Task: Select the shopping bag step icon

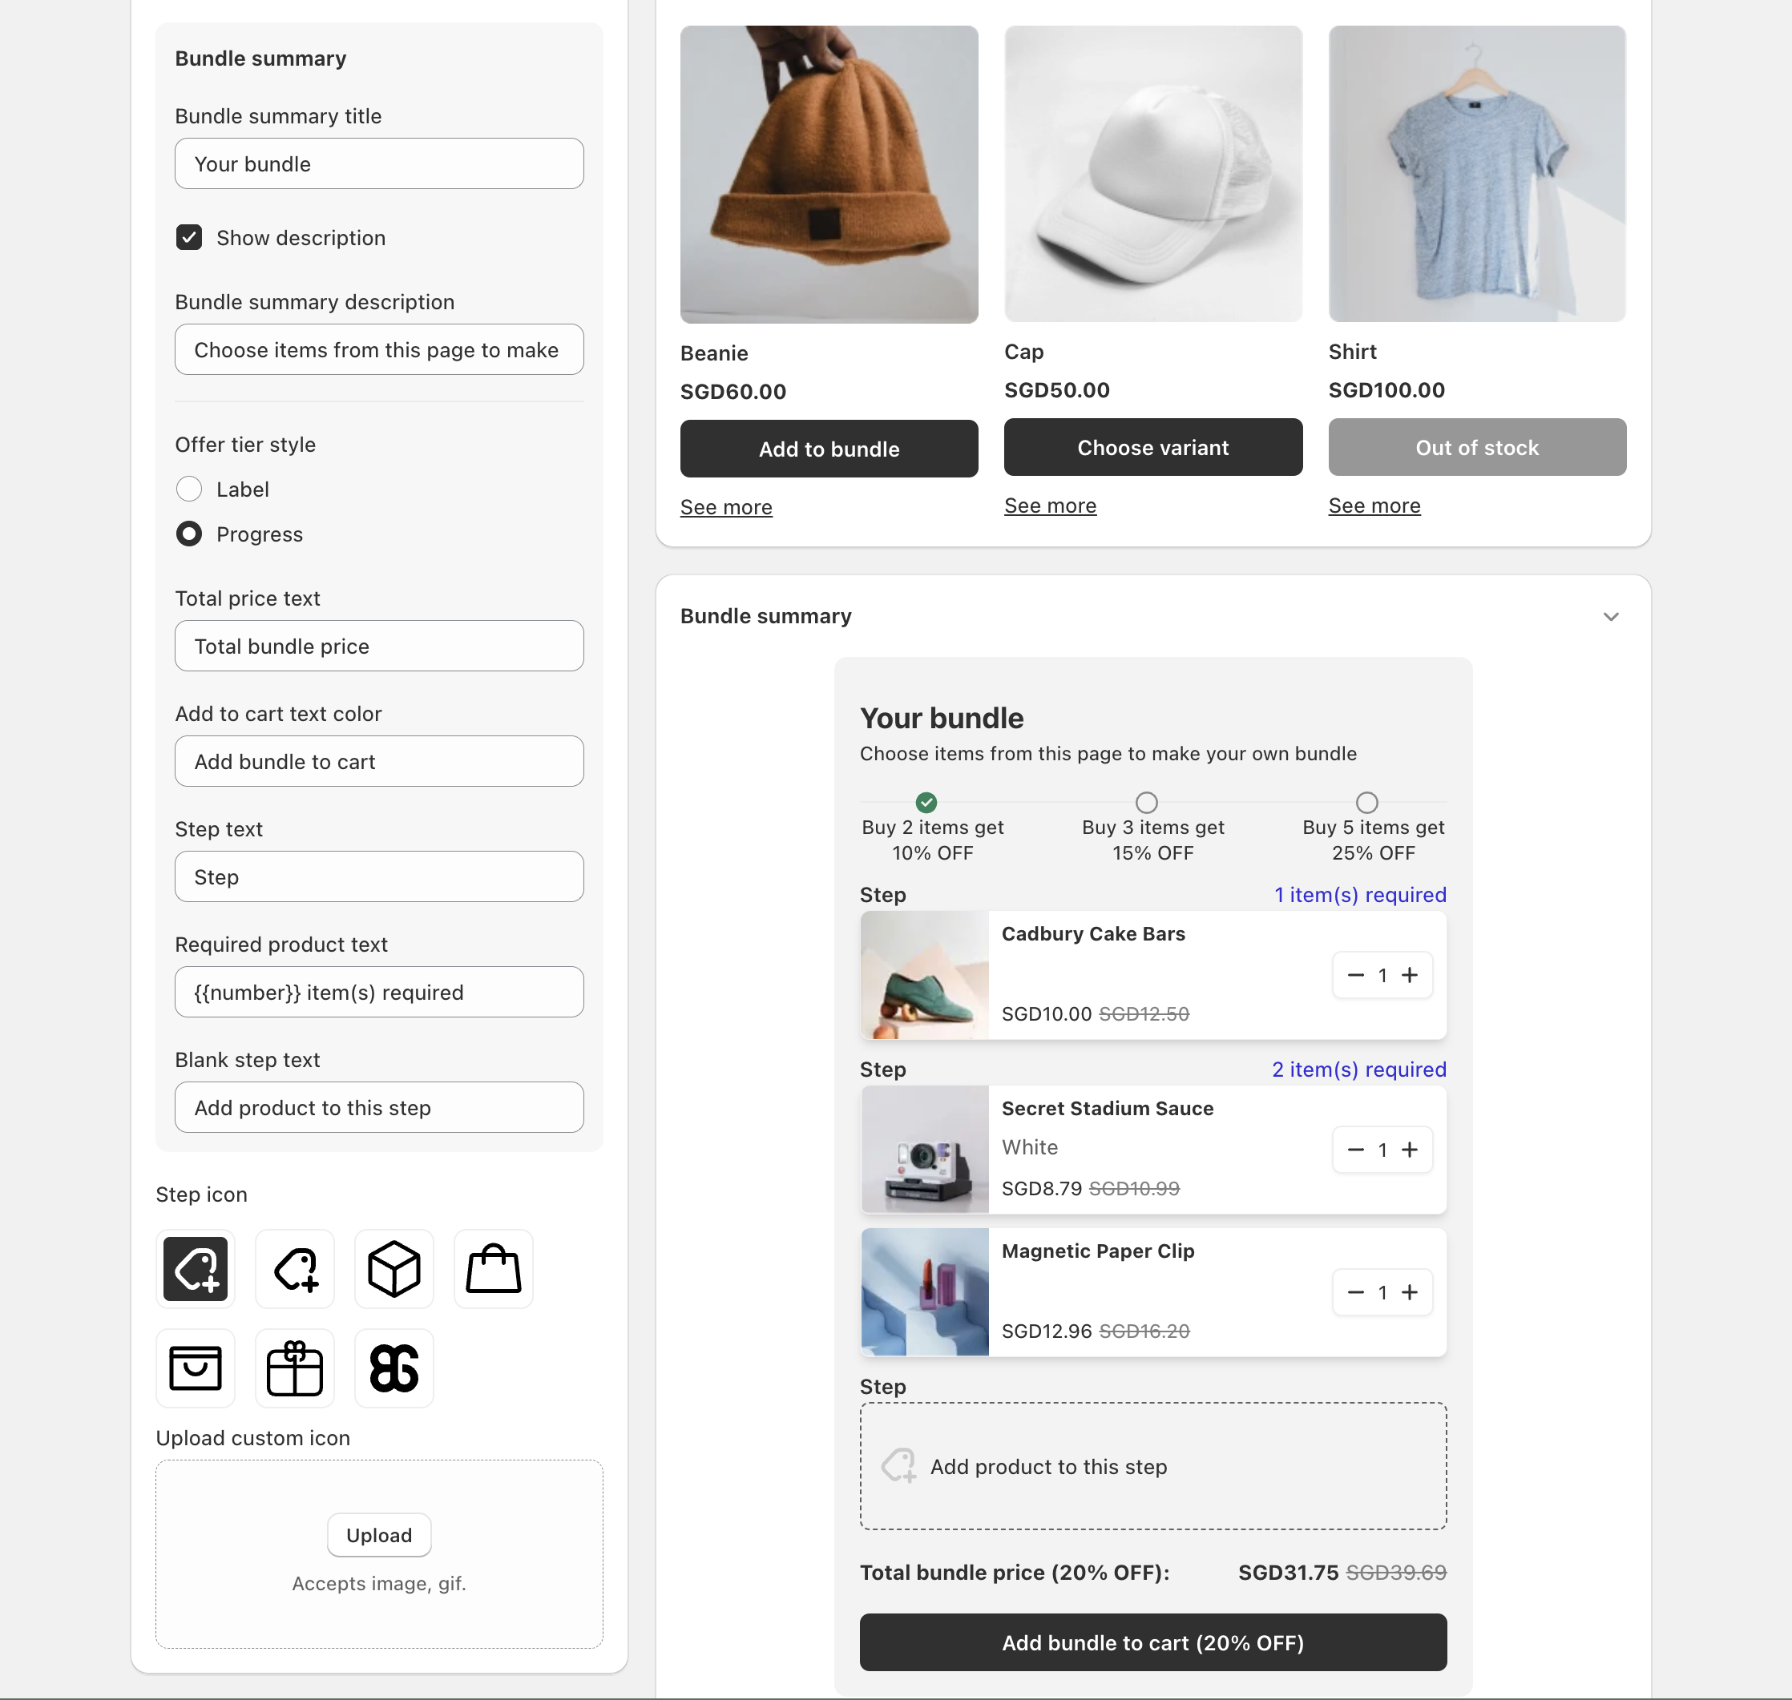Action: [x=493, y=1269]
